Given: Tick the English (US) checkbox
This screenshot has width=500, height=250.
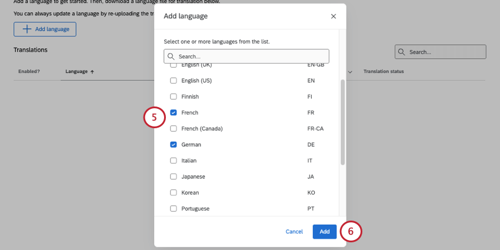Looking at the screenshot, I should click(x=174, y=81).
